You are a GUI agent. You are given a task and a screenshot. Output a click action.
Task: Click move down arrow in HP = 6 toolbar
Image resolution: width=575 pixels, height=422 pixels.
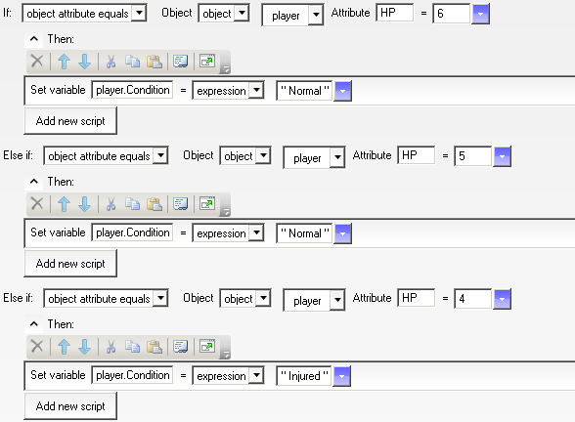coord(85,62)
